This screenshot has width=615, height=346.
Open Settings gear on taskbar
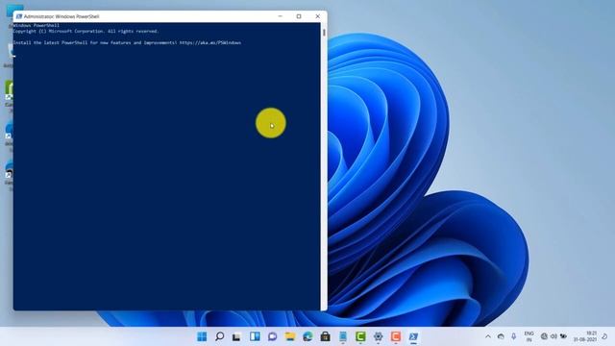[x=378, y=336]
